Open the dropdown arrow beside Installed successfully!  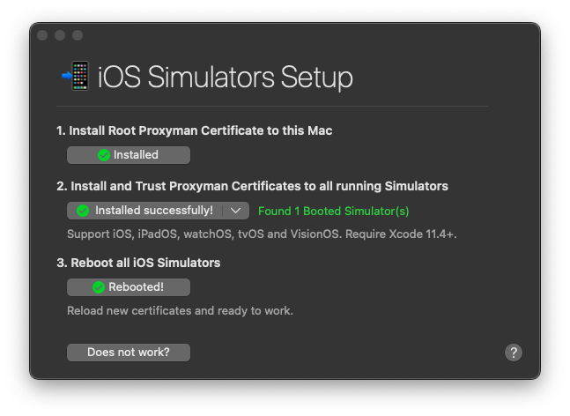coord(236,211)
